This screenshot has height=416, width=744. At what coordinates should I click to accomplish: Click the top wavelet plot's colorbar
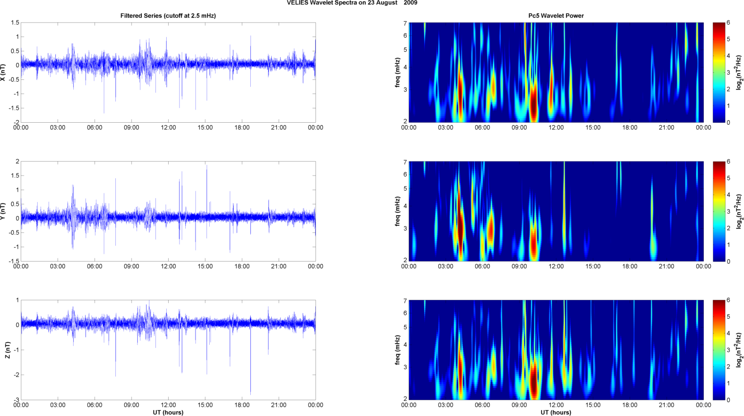(719, 72)
